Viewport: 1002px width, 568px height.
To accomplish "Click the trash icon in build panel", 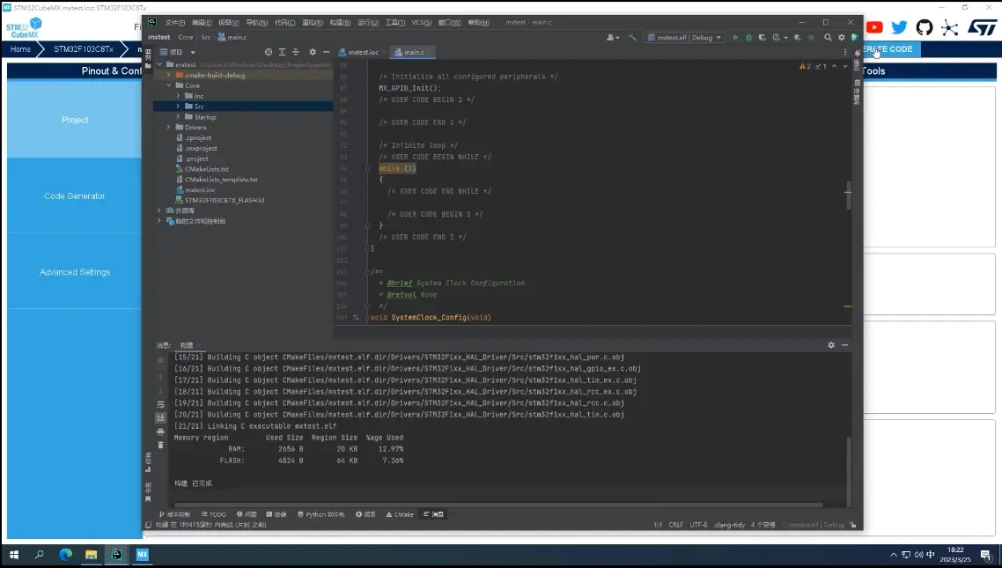I will pos(160,445).
